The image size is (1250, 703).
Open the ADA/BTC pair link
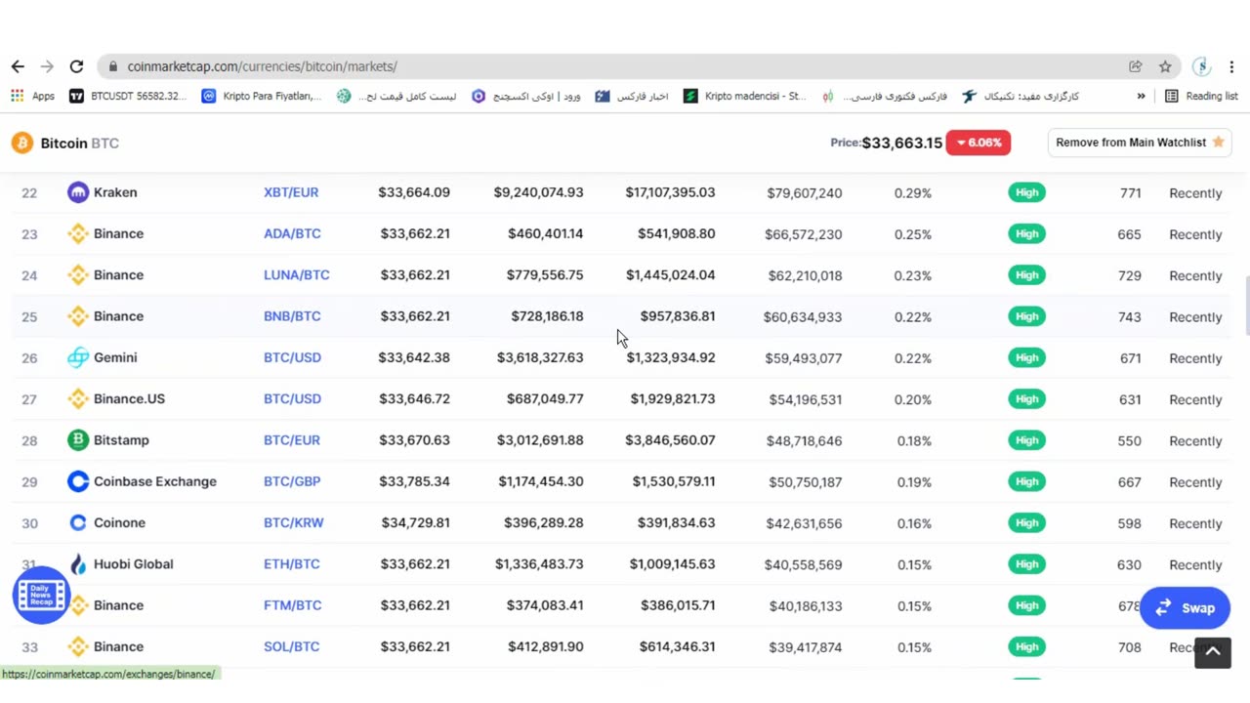pos(292,233)
